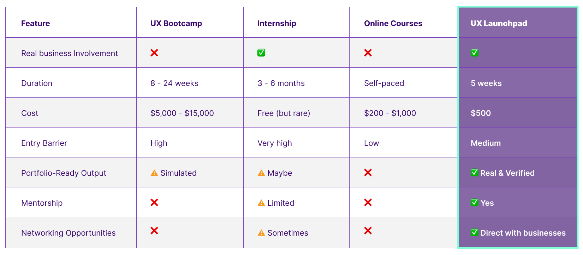583x255 pixels.
Task: Click the warning triangle next to Limited
Action: [261, 203]
